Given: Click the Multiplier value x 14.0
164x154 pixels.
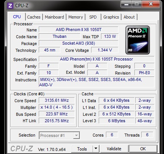Looking at the screenshot, I should pos(57,107).
